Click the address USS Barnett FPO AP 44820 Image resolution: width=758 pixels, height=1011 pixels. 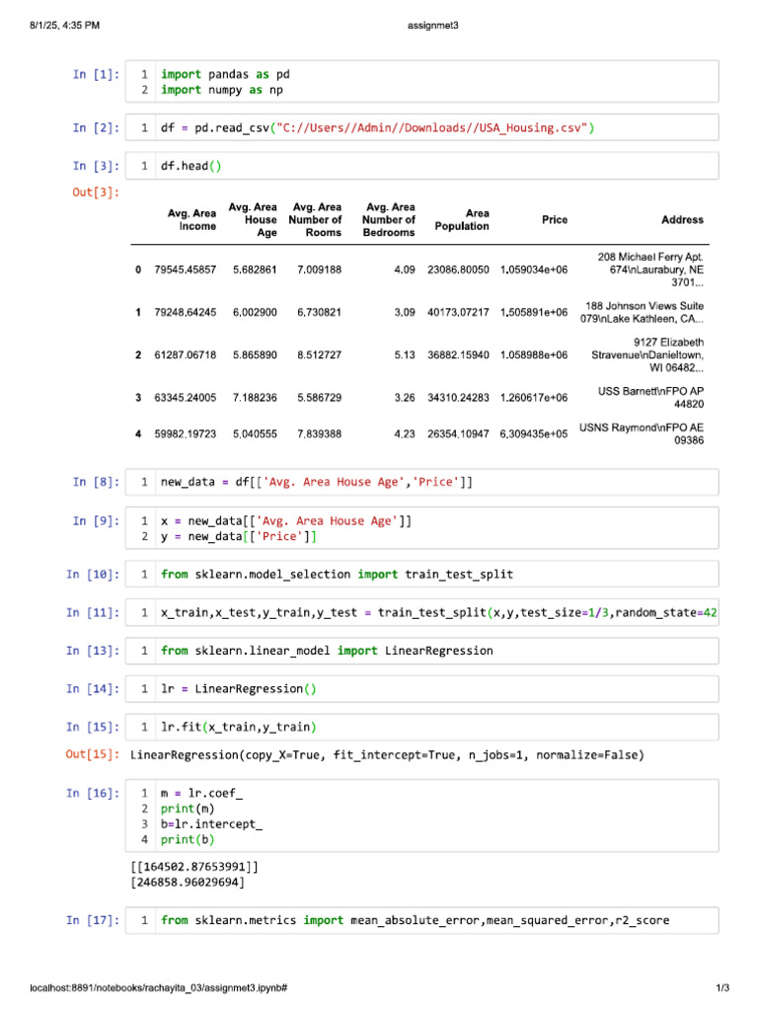651,397
